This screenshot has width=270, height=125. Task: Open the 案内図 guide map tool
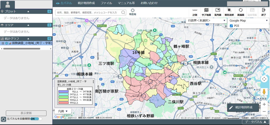218,12
